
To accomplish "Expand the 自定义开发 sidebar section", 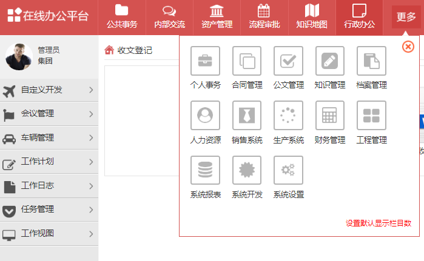I will point(49,90).
